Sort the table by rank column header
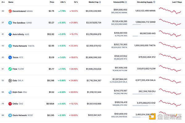The height and width of the screenshot is (123, 185). pyautogui.click(x=3, y=2)
